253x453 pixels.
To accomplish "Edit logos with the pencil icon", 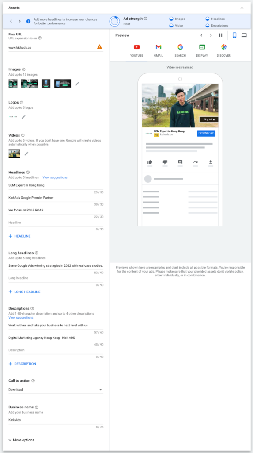I will (24, 117).
